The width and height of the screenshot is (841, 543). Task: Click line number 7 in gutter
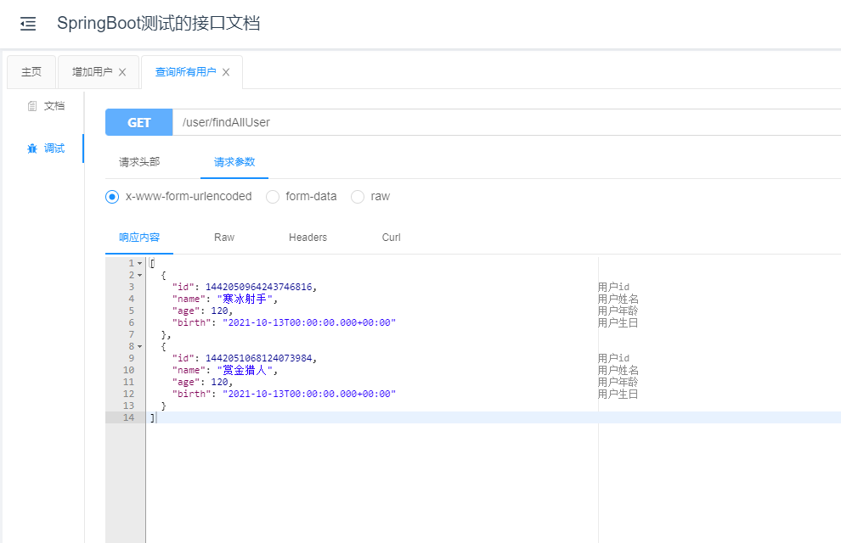[132, 334]
